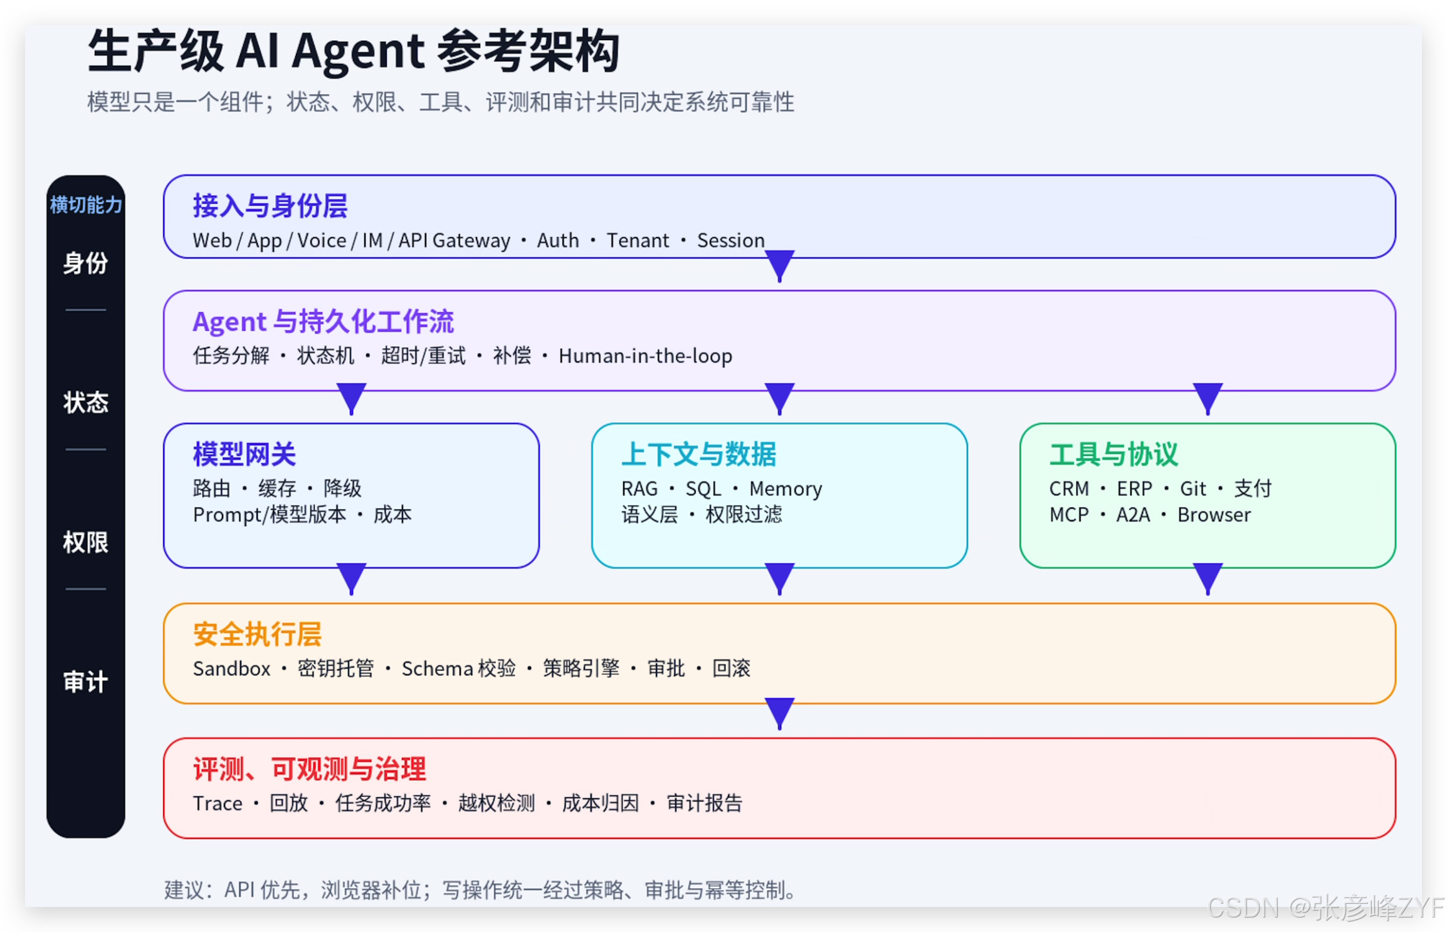Screen dimensions: 1447x932
Task: Select 身份 in the sidebar
Action: [x=85, y=263]
